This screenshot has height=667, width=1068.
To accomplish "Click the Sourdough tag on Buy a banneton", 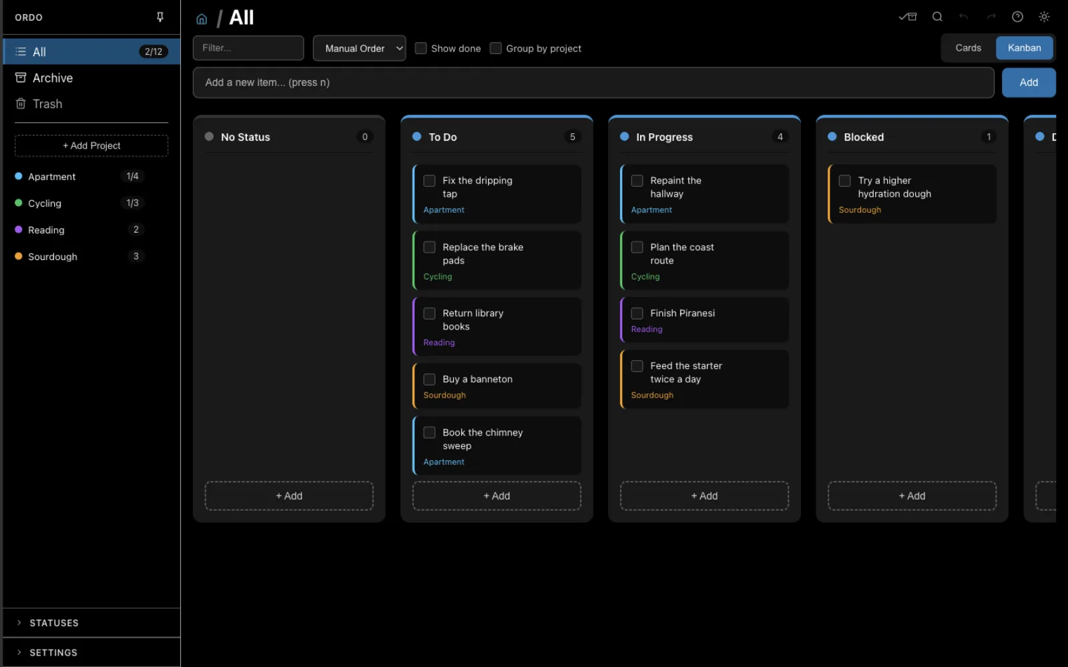I will pyautogui.click(x=445, y=395).
